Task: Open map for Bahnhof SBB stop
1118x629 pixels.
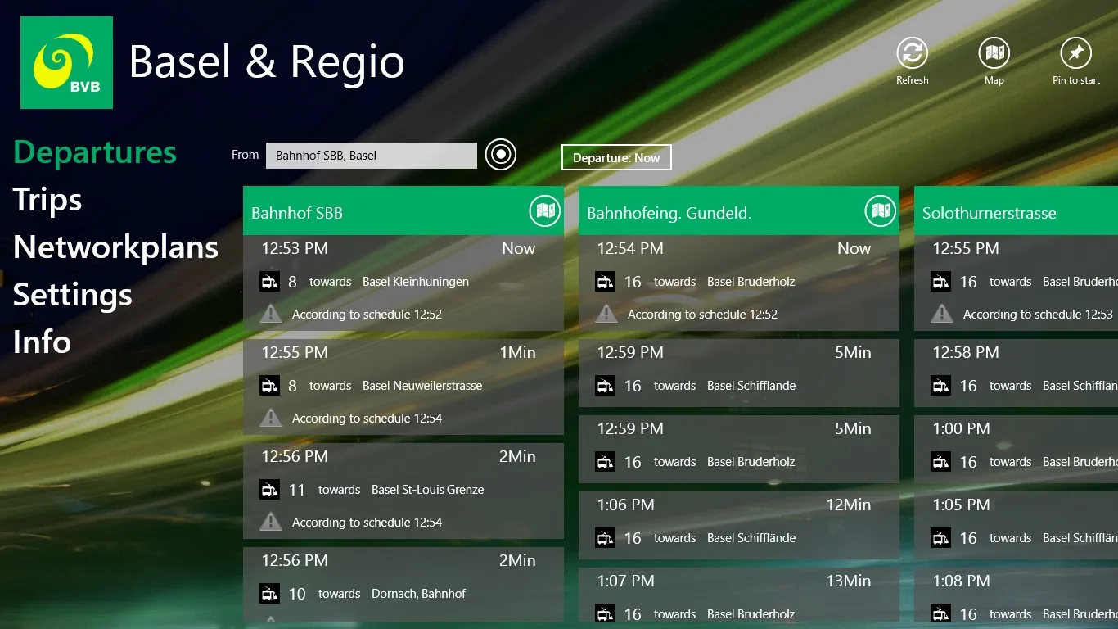Action: 544,211
